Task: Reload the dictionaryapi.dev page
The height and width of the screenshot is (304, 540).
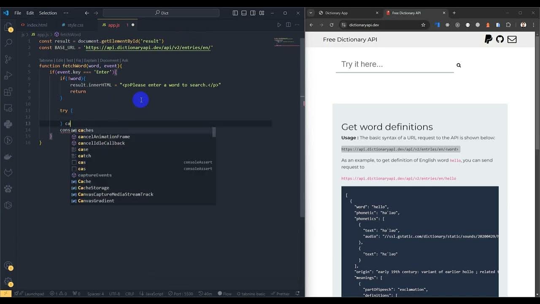Action: [x=332, y=25]
